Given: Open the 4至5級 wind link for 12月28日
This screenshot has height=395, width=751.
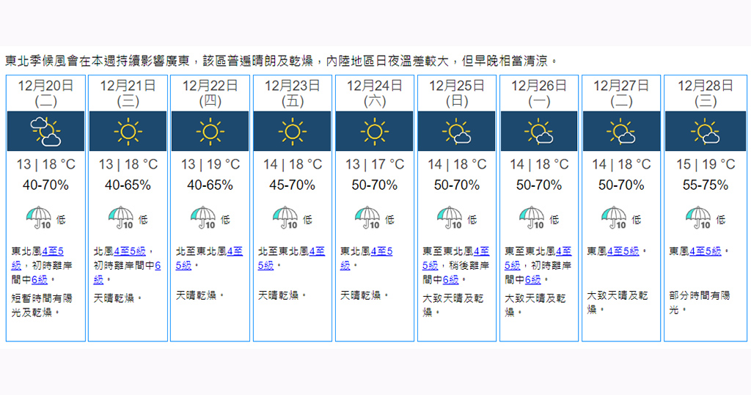Looking at the screenshot, I should (705, 251).
